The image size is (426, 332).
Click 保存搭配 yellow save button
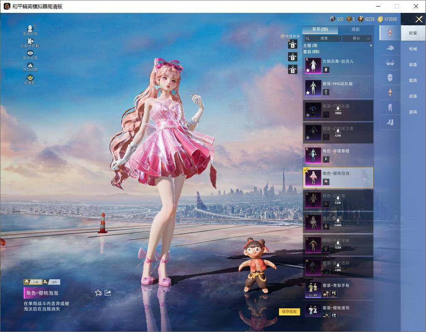(x=289, y=311)
